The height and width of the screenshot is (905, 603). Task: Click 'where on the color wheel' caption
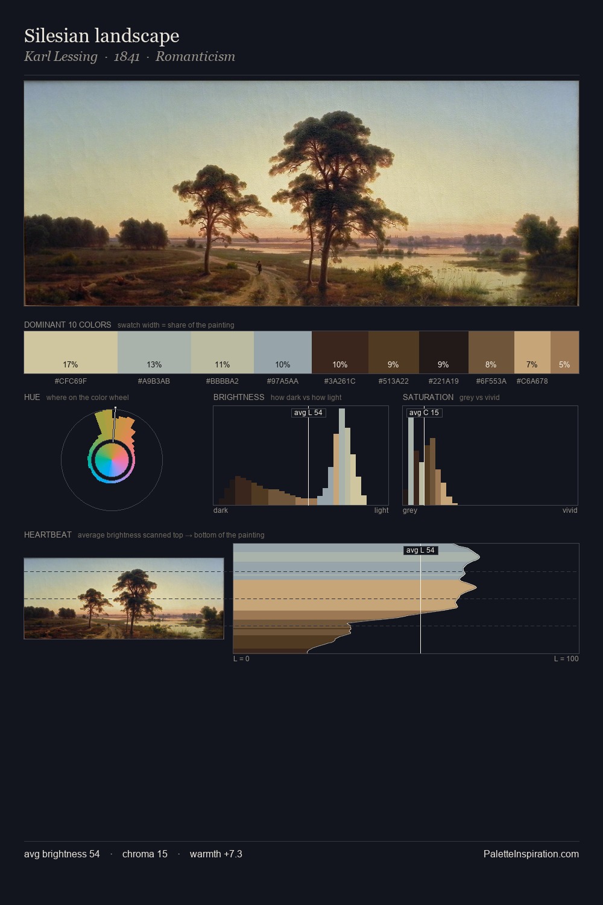coord(87,398)
